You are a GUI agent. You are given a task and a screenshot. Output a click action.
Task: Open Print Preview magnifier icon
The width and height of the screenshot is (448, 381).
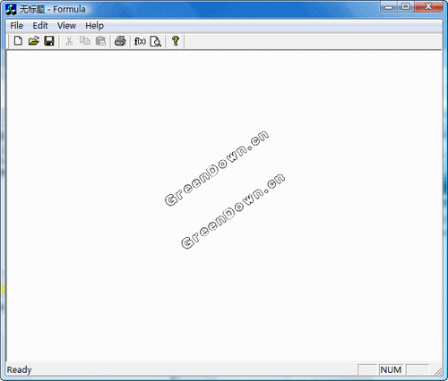coord(156,41)
